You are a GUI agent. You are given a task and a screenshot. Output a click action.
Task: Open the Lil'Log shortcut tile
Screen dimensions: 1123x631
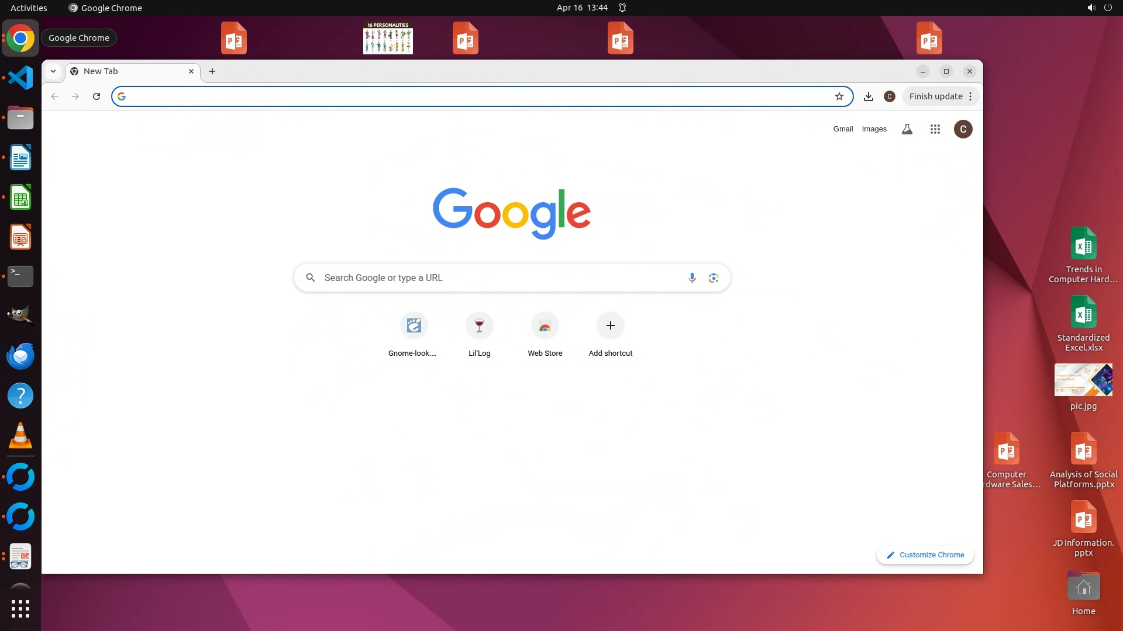click(x=479, y=326)
